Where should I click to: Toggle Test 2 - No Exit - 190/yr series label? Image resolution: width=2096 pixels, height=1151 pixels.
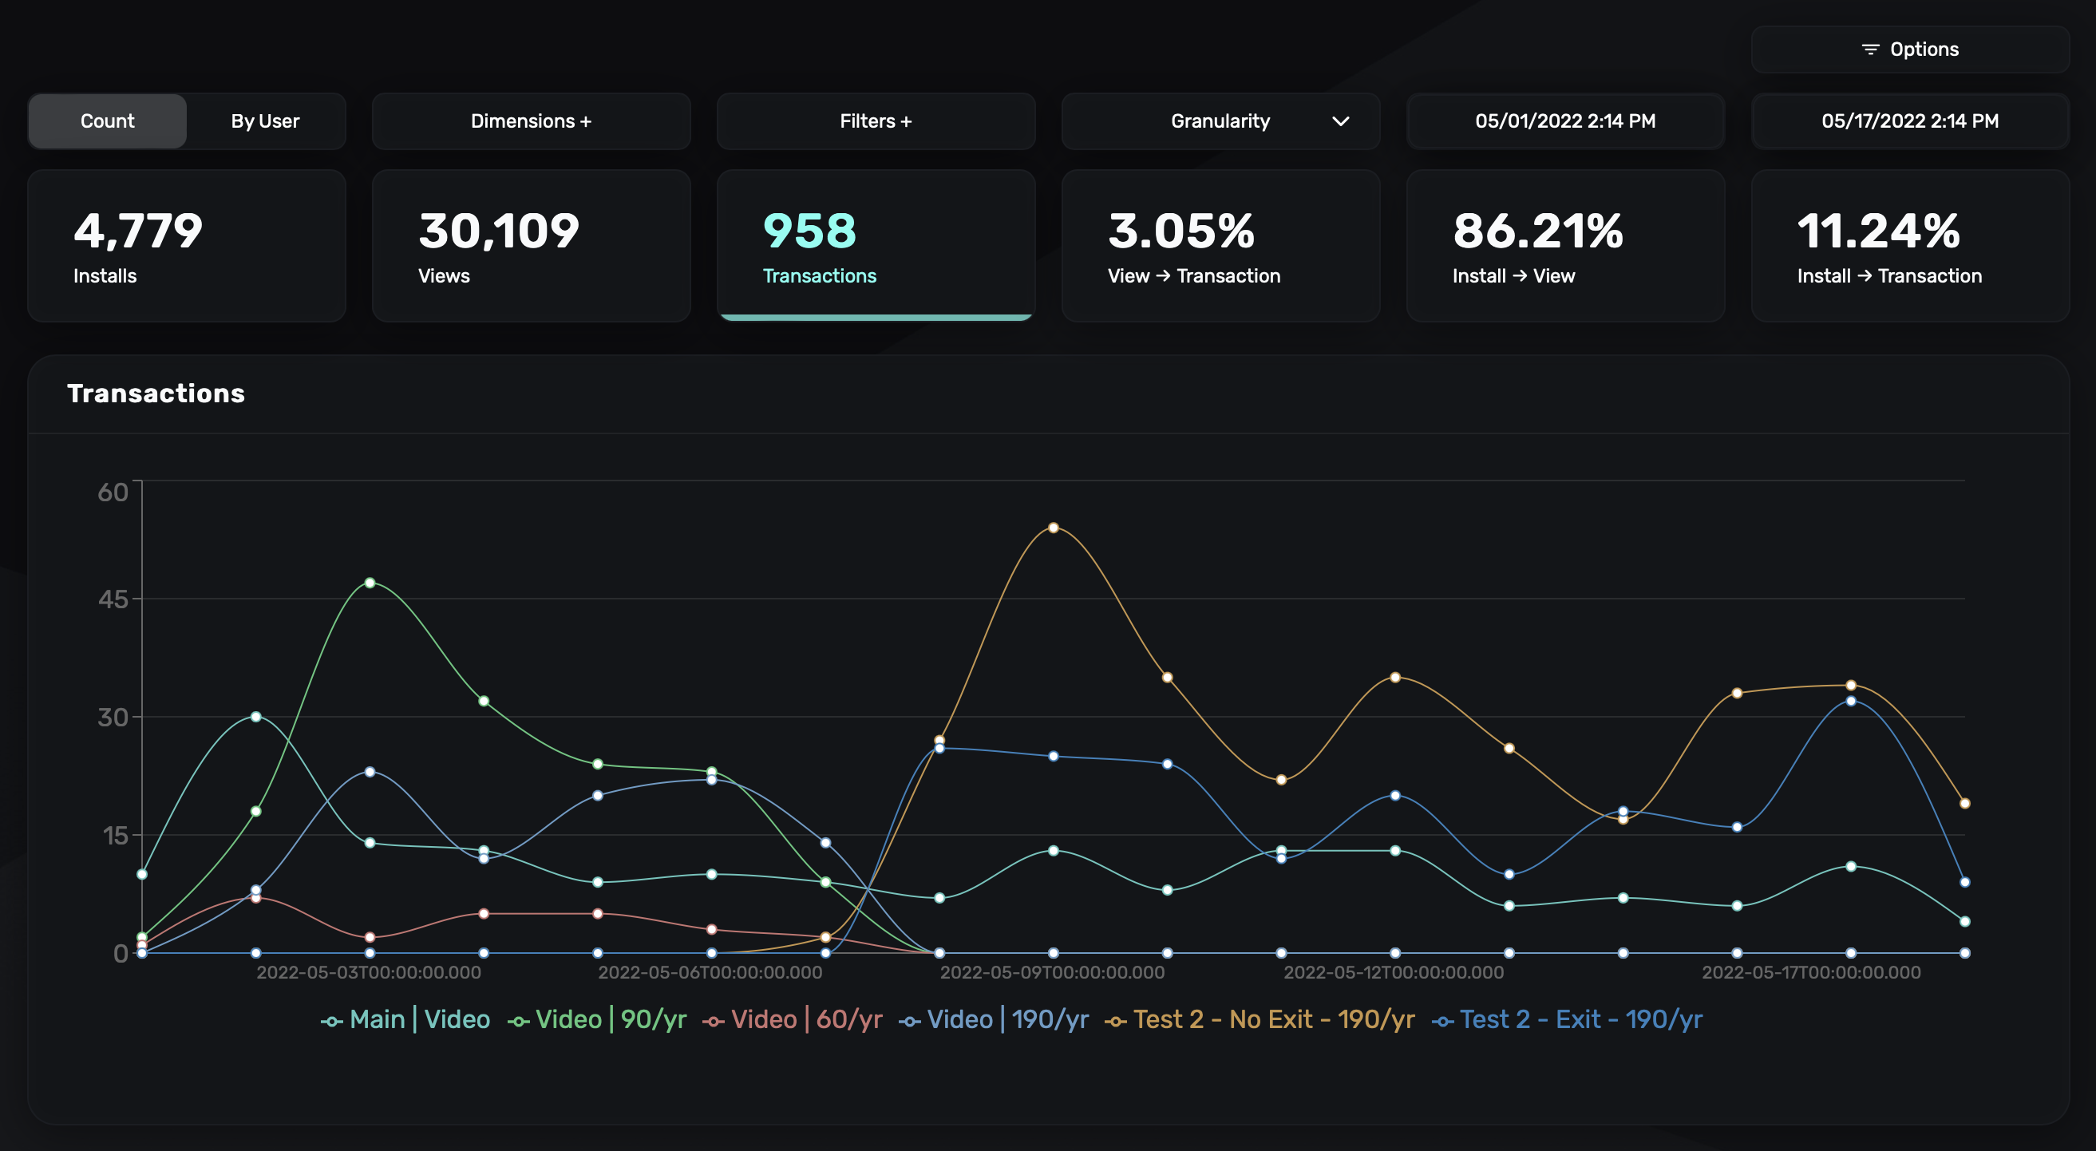click(1273, 1019)
